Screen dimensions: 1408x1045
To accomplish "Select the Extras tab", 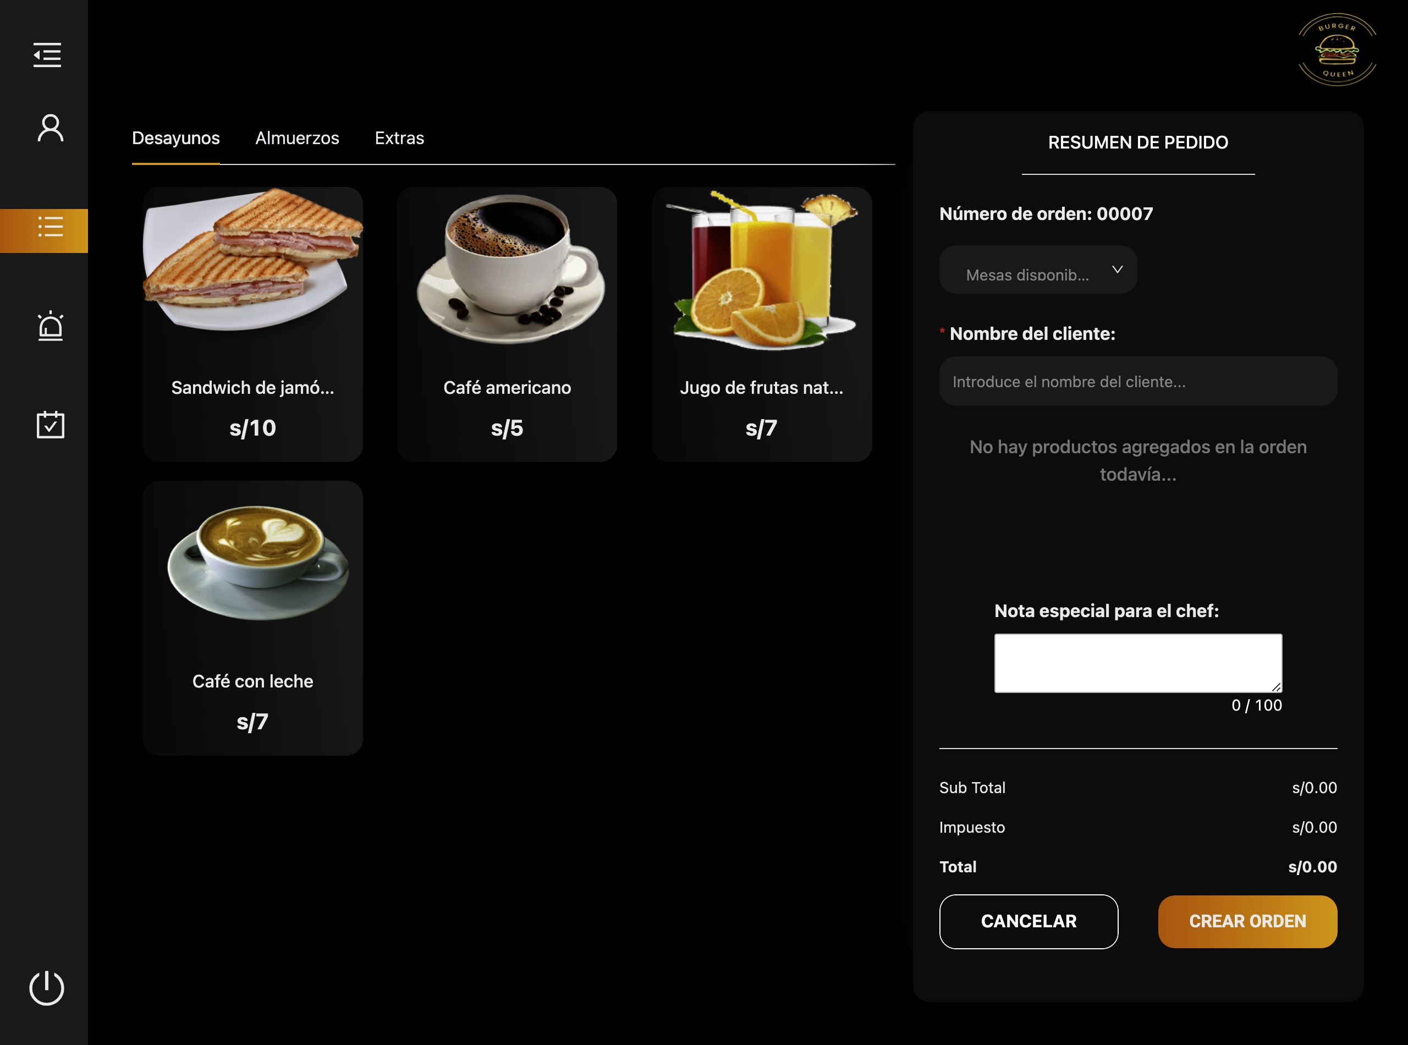I will 398,137.
